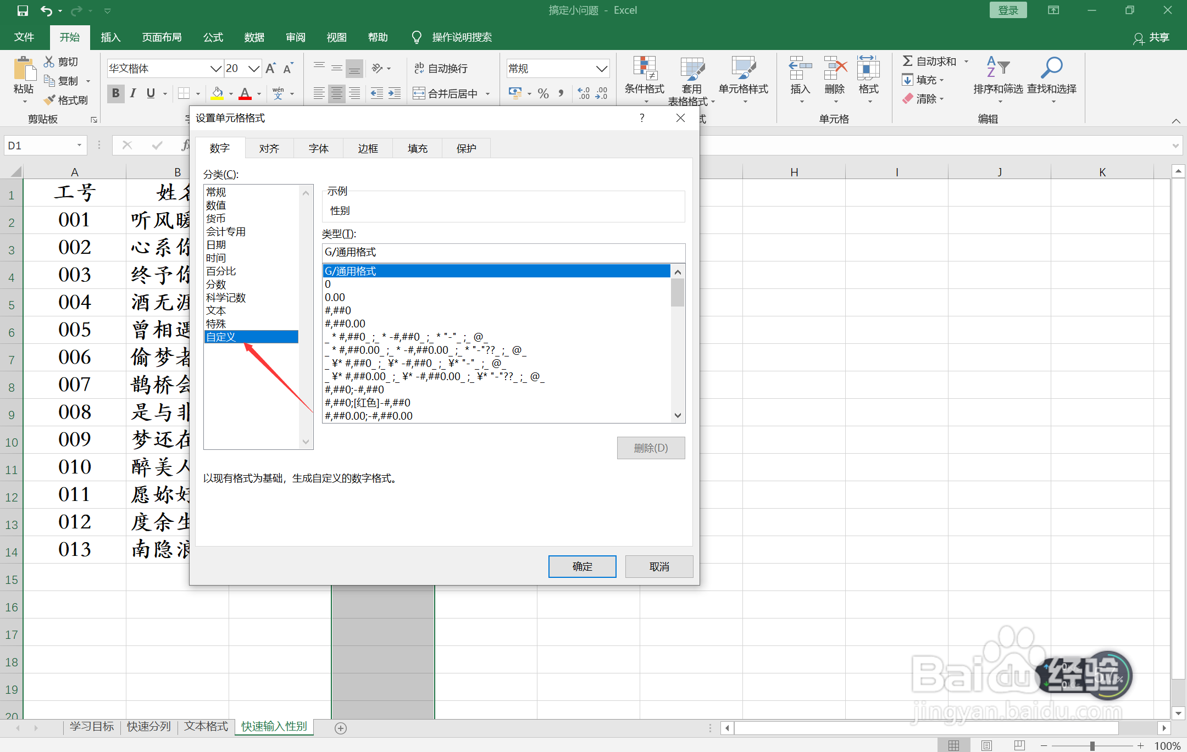This screenshot has height=752, width=1187.
Task: Select 文本 in the category list
Action: point(216,310)
